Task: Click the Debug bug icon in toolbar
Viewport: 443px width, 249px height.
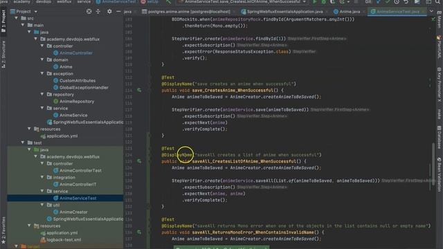Action: tap(324, 1)
